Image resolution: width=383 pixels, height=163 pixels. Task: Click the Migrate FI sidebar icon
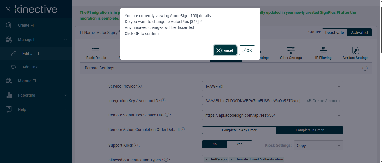(x=9, y=81)
